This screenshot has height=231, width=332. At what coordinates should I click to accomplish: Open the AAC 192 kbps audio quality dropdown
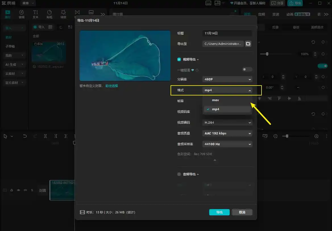(x=227, y=133)
